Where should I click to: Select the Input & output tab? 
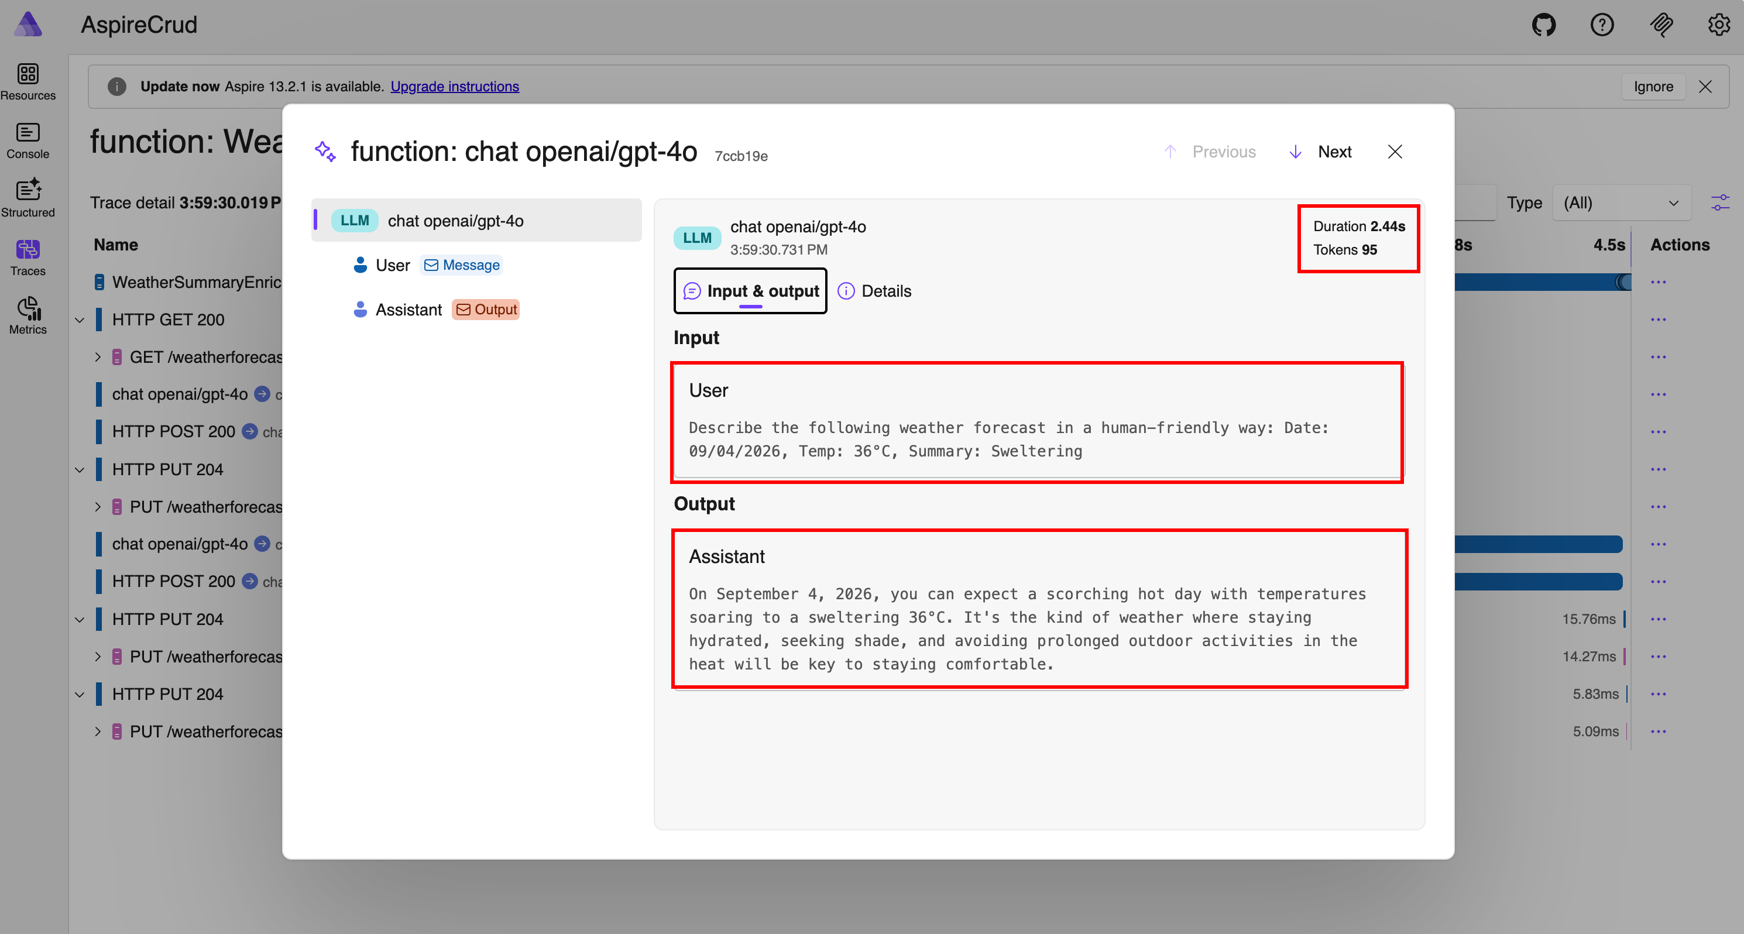[x=750, y=291]
